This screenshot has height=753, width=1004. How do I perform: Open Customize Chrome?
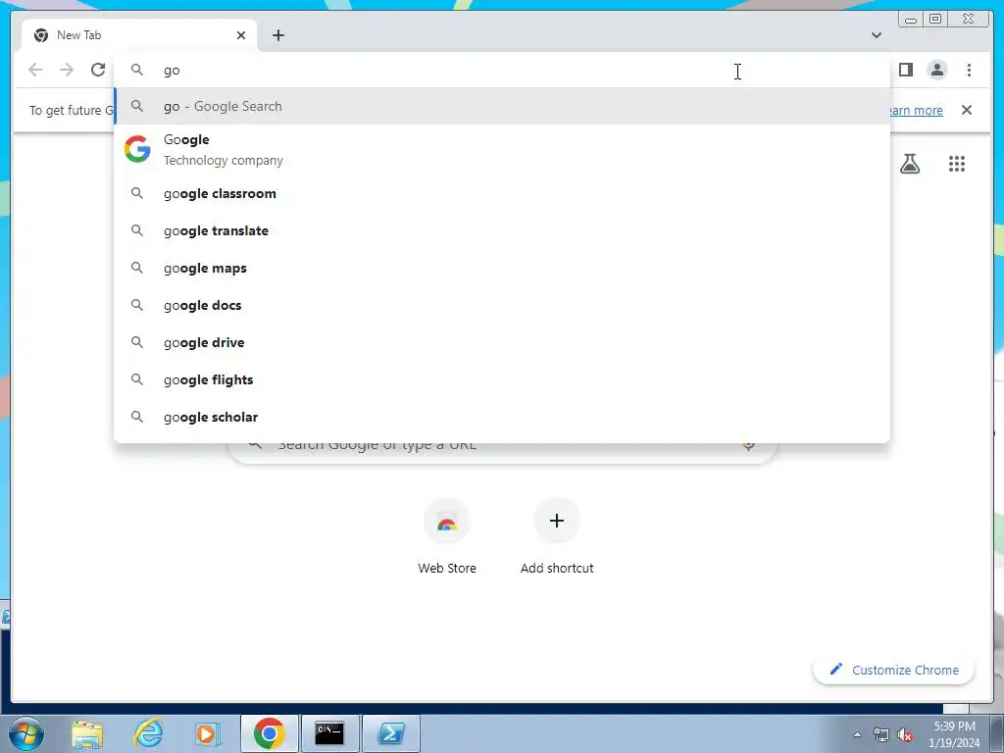coord(894,670)
